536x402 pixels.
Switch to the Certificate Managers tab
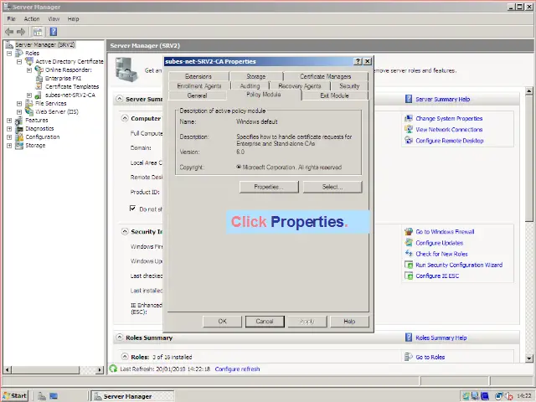tap(326, 76)
